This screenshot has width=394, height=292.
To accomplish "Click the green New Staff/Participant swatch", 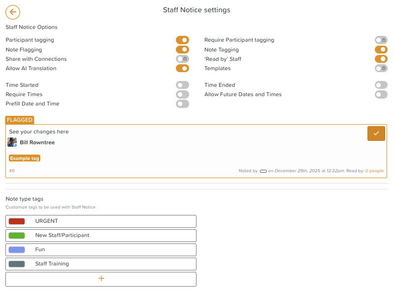I will click(17, 236).
